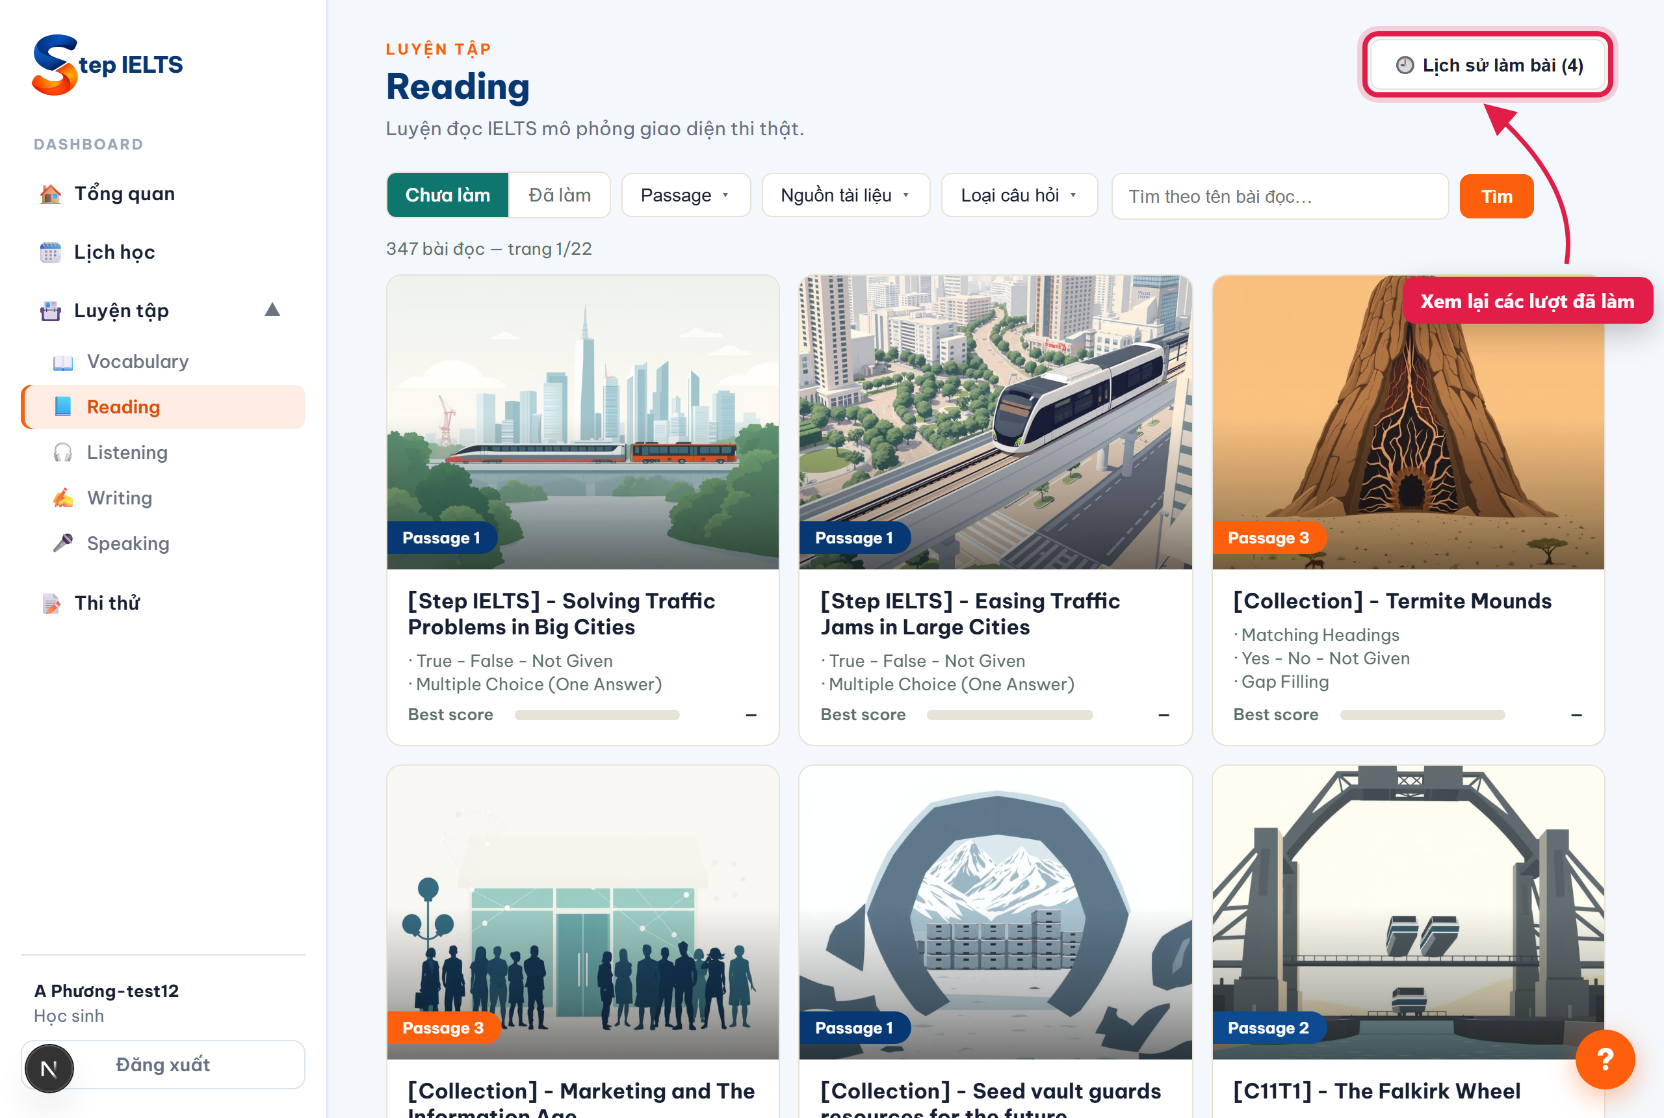This screenshot has height=1118, width=1664.
Task: Open Marketing and The Information Age title
Action: tap(581, 1098)
